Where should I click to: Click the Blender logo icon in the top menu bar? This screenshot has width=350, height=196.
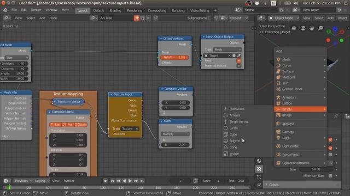(x=5, y=10)
